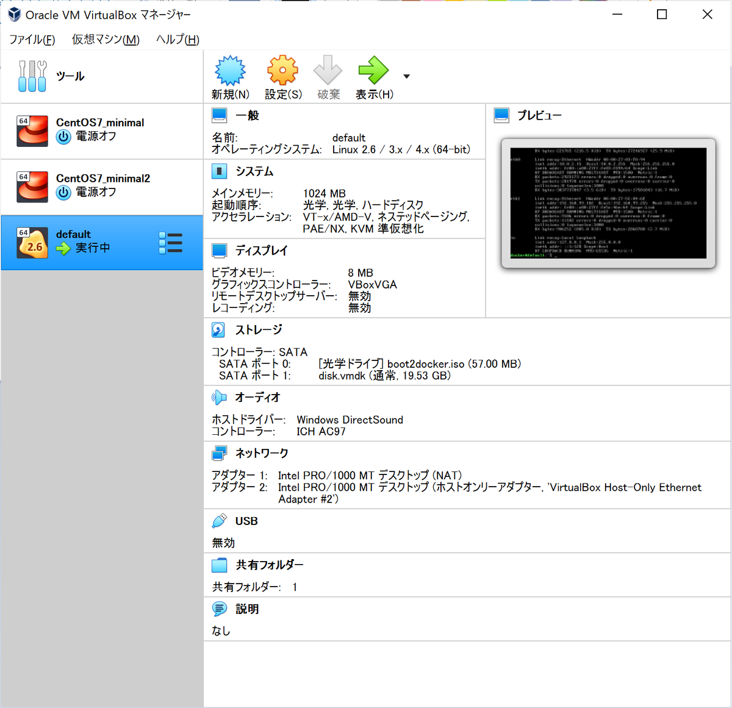The width and height of the screenshot is (732, 708).
Task: Click the VM preview terminal thumbnail
Action: pos(608,203)
